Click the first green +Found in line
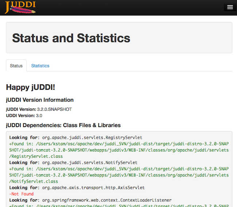Screen dimensions: 237x207 118,144
